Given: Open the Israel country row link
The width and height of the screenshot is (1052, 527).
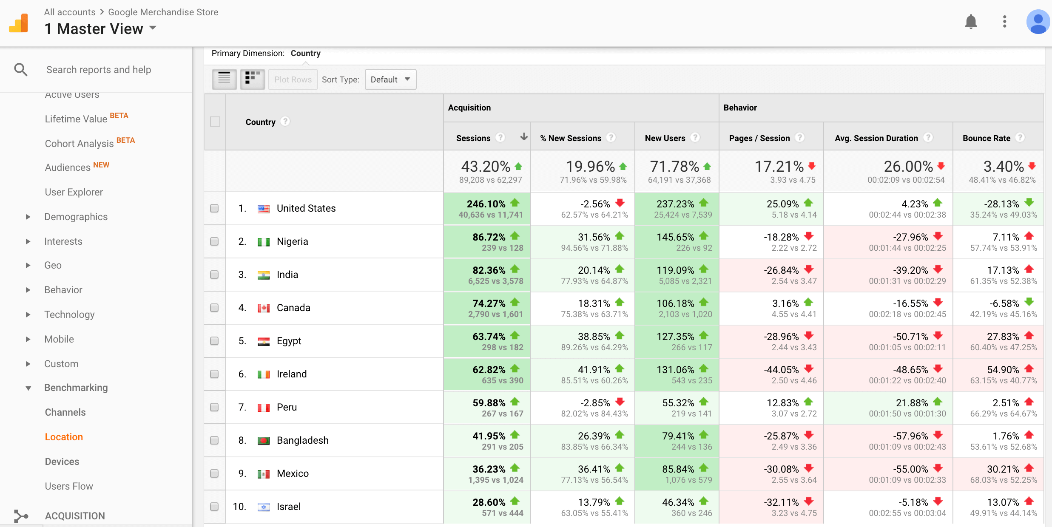Looking at the screenshot, I should (x=289, y=507).
